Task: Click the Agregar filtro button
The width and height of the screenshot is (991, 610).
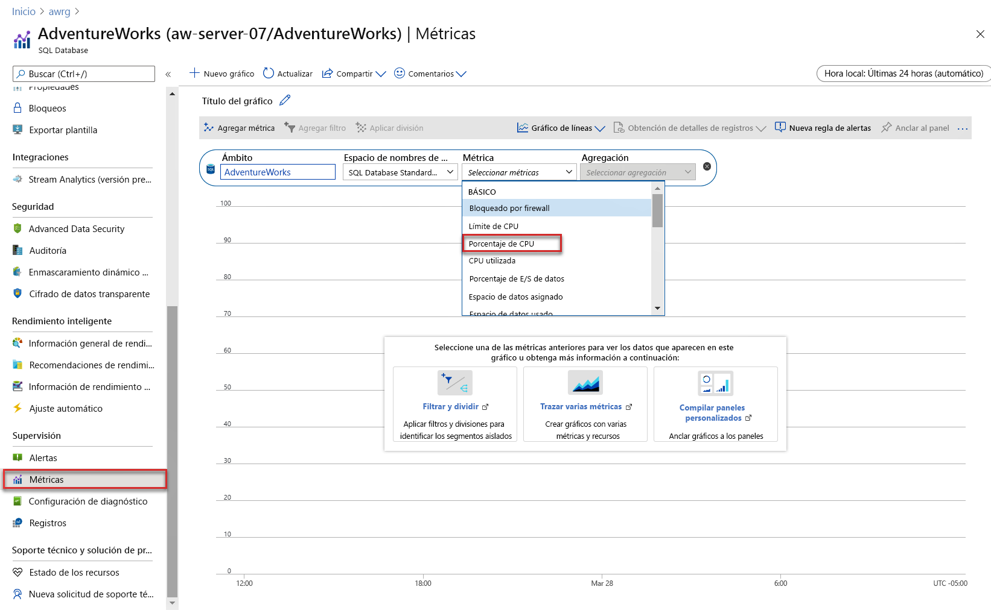Action: point(315,128)
